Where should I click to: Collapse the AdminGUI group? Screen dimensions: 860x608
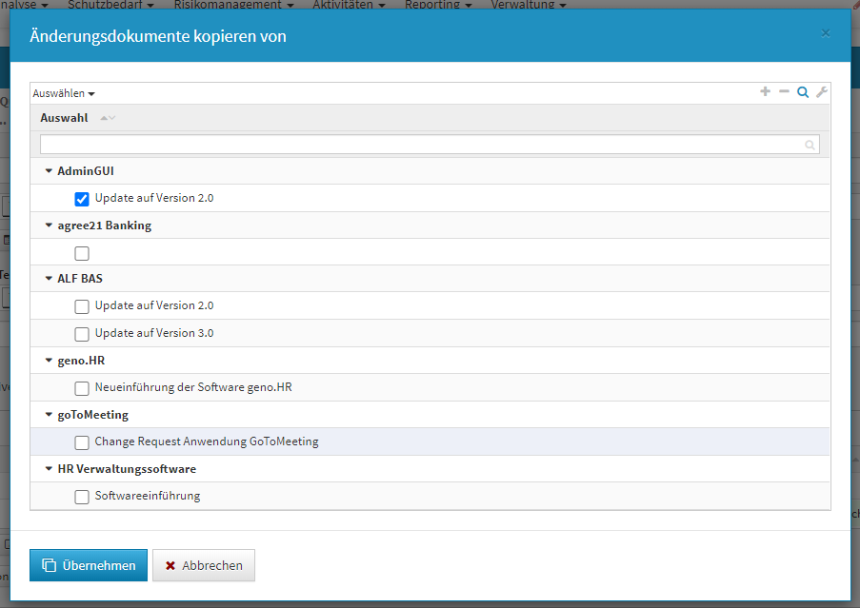click(x=49, y=171)
